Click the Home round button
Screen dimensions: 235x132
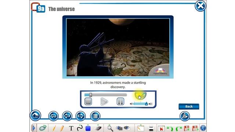pos(35,115)
